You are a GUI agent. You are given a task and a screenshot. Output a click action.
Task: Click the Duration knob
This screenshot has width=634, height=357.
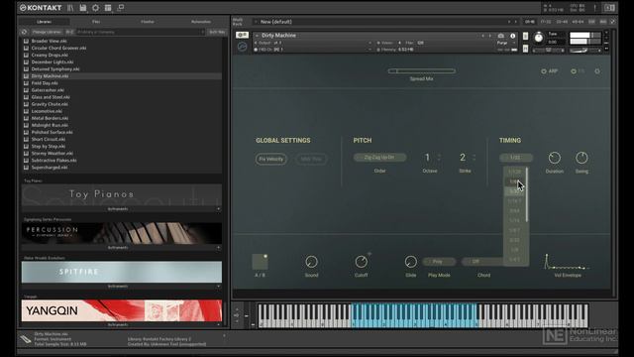(x=555, y=158)
